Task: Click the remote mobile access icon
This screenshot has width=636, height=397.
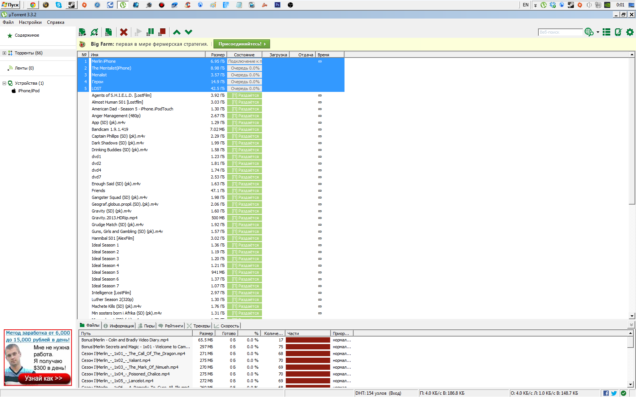Action: point(618,32)
